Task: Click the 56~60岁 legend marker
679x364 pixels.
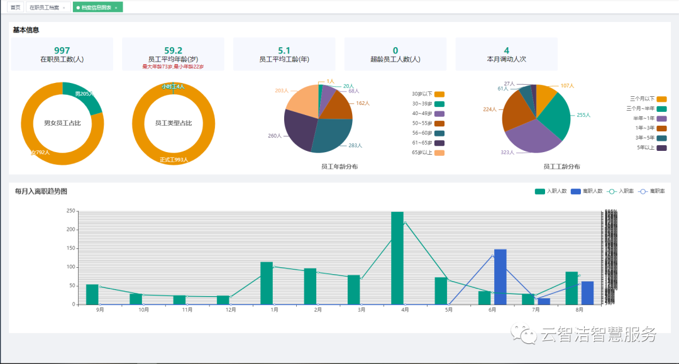Action: (439, 133)
